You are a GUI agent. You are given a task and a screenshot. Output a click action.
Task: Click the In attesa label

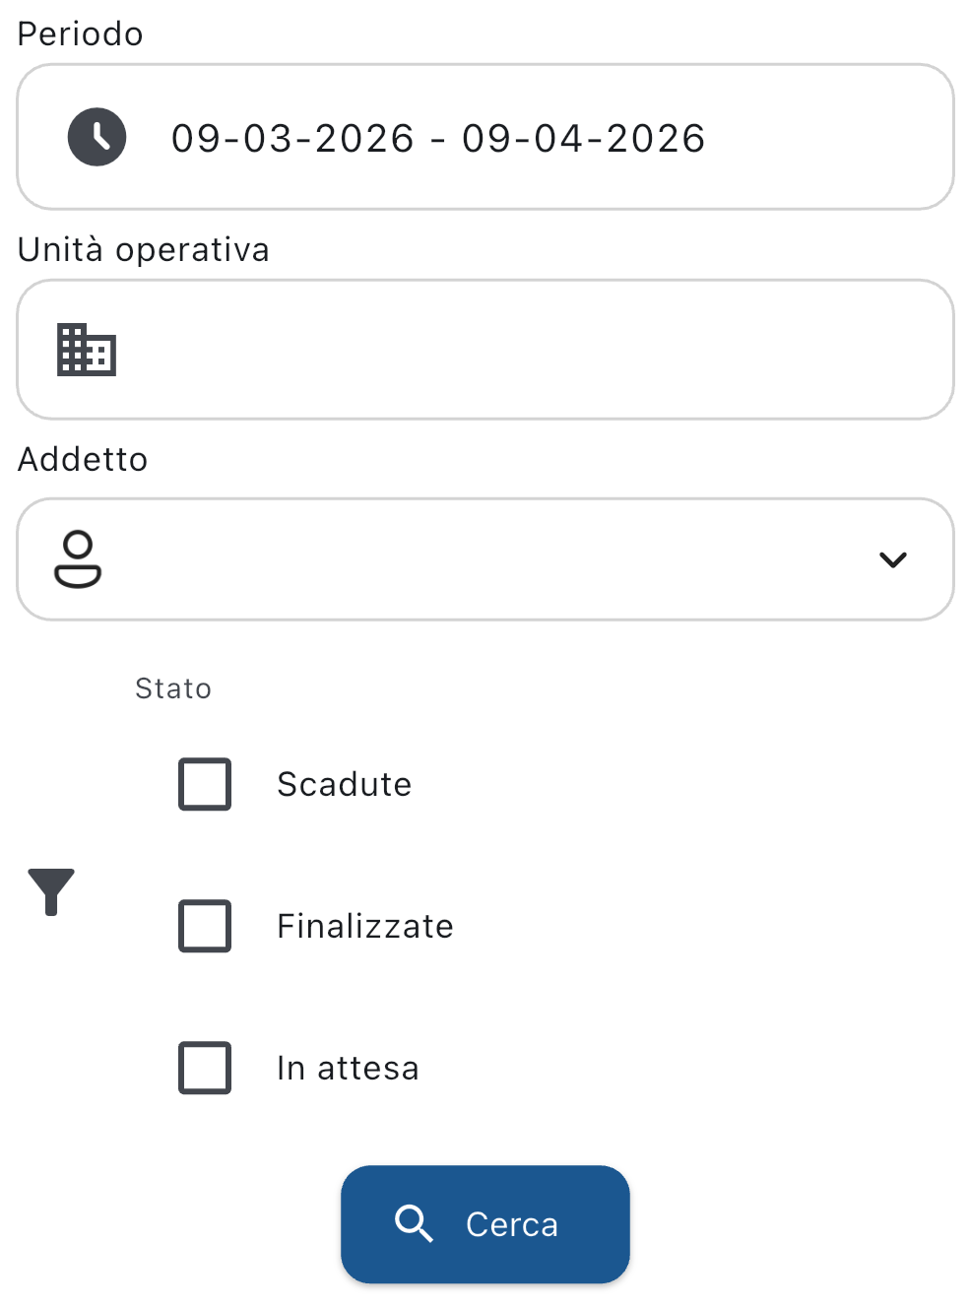pyautogui.click(x=348, y=1068)
